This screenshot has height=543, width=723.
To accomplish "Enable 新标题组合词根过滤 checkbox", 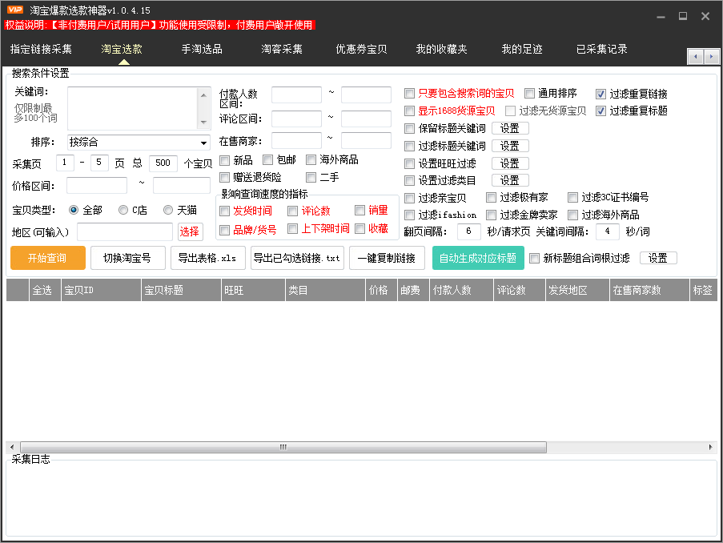I will tap(534, 259).
